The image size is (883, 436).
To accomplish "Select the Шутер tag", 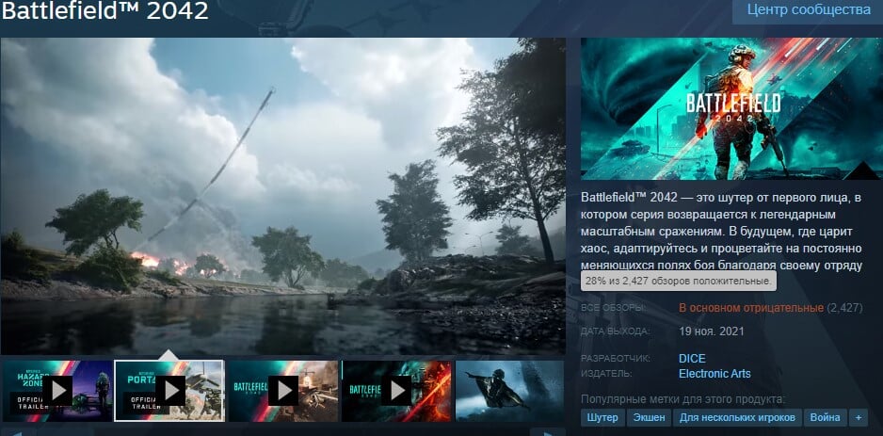I will [604, 417].
